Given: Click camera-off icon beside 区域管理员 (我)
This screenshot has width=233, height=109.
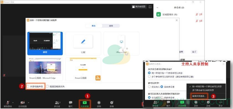Looking at the screenshot, I should point(201,14).
